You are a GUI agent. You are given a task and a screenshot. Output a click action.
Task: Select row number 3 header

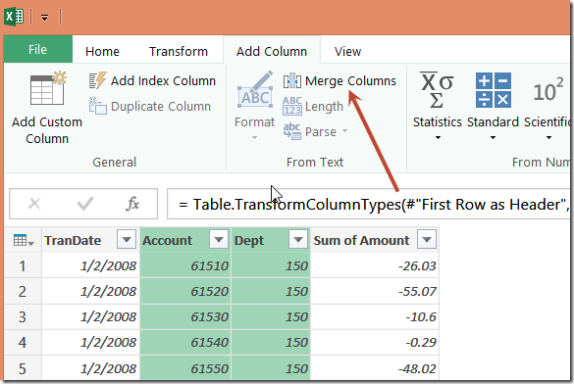23,316
